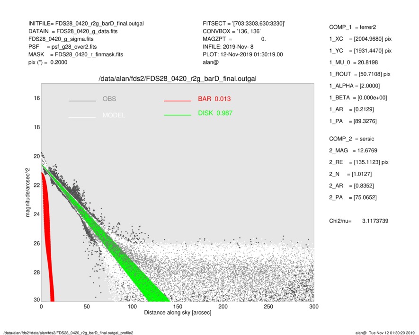Click the MASK = FDS28_0420_r_finmask.fits line

76,54
